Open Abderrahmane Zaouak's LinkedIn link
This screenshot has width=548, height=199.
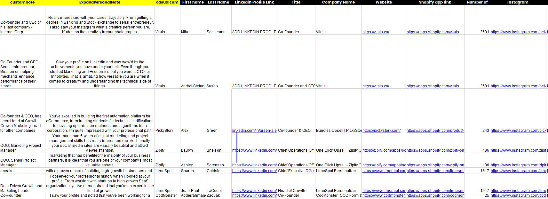point(254,195)
